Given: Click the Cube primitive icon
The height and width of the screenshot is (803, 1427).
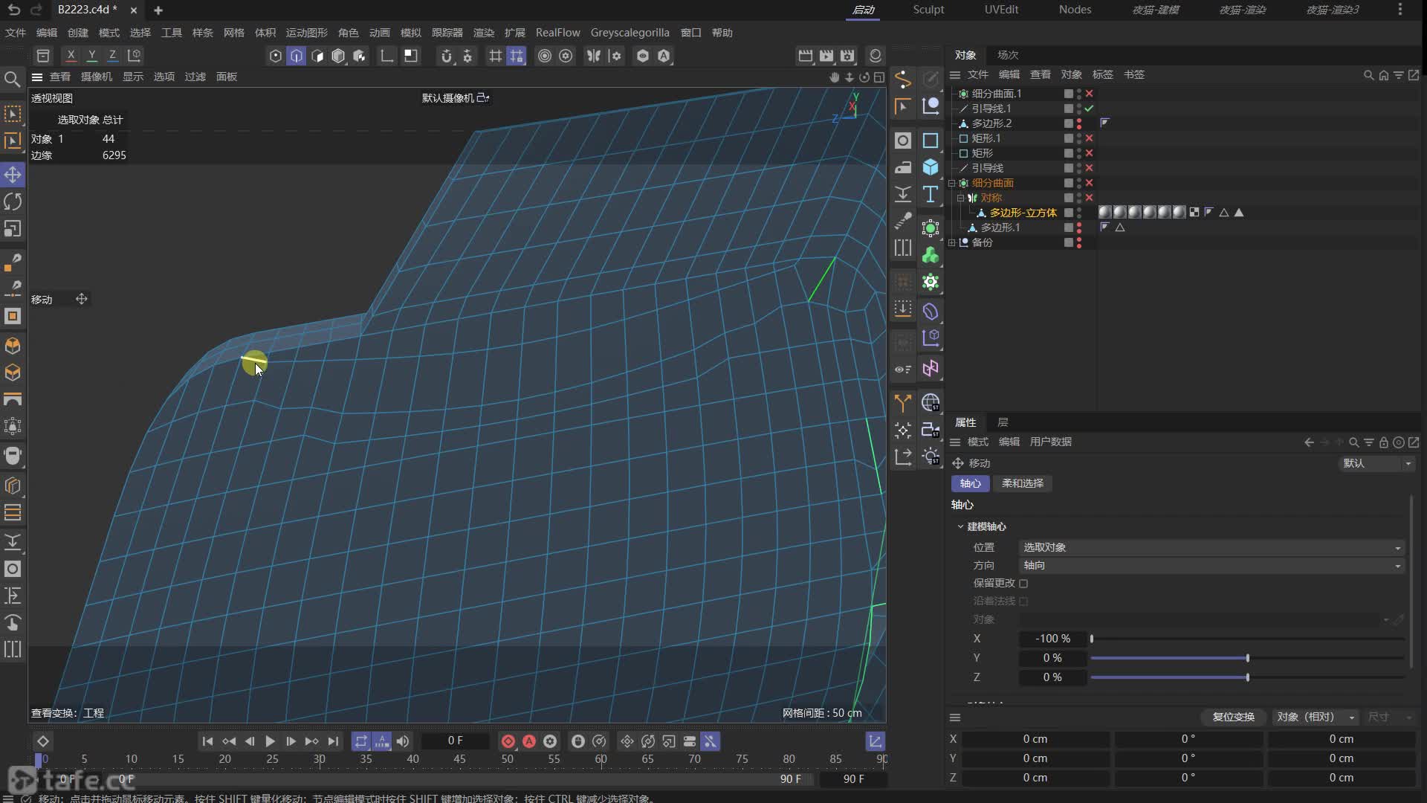Looking at the screenshot, I should 931,167.
